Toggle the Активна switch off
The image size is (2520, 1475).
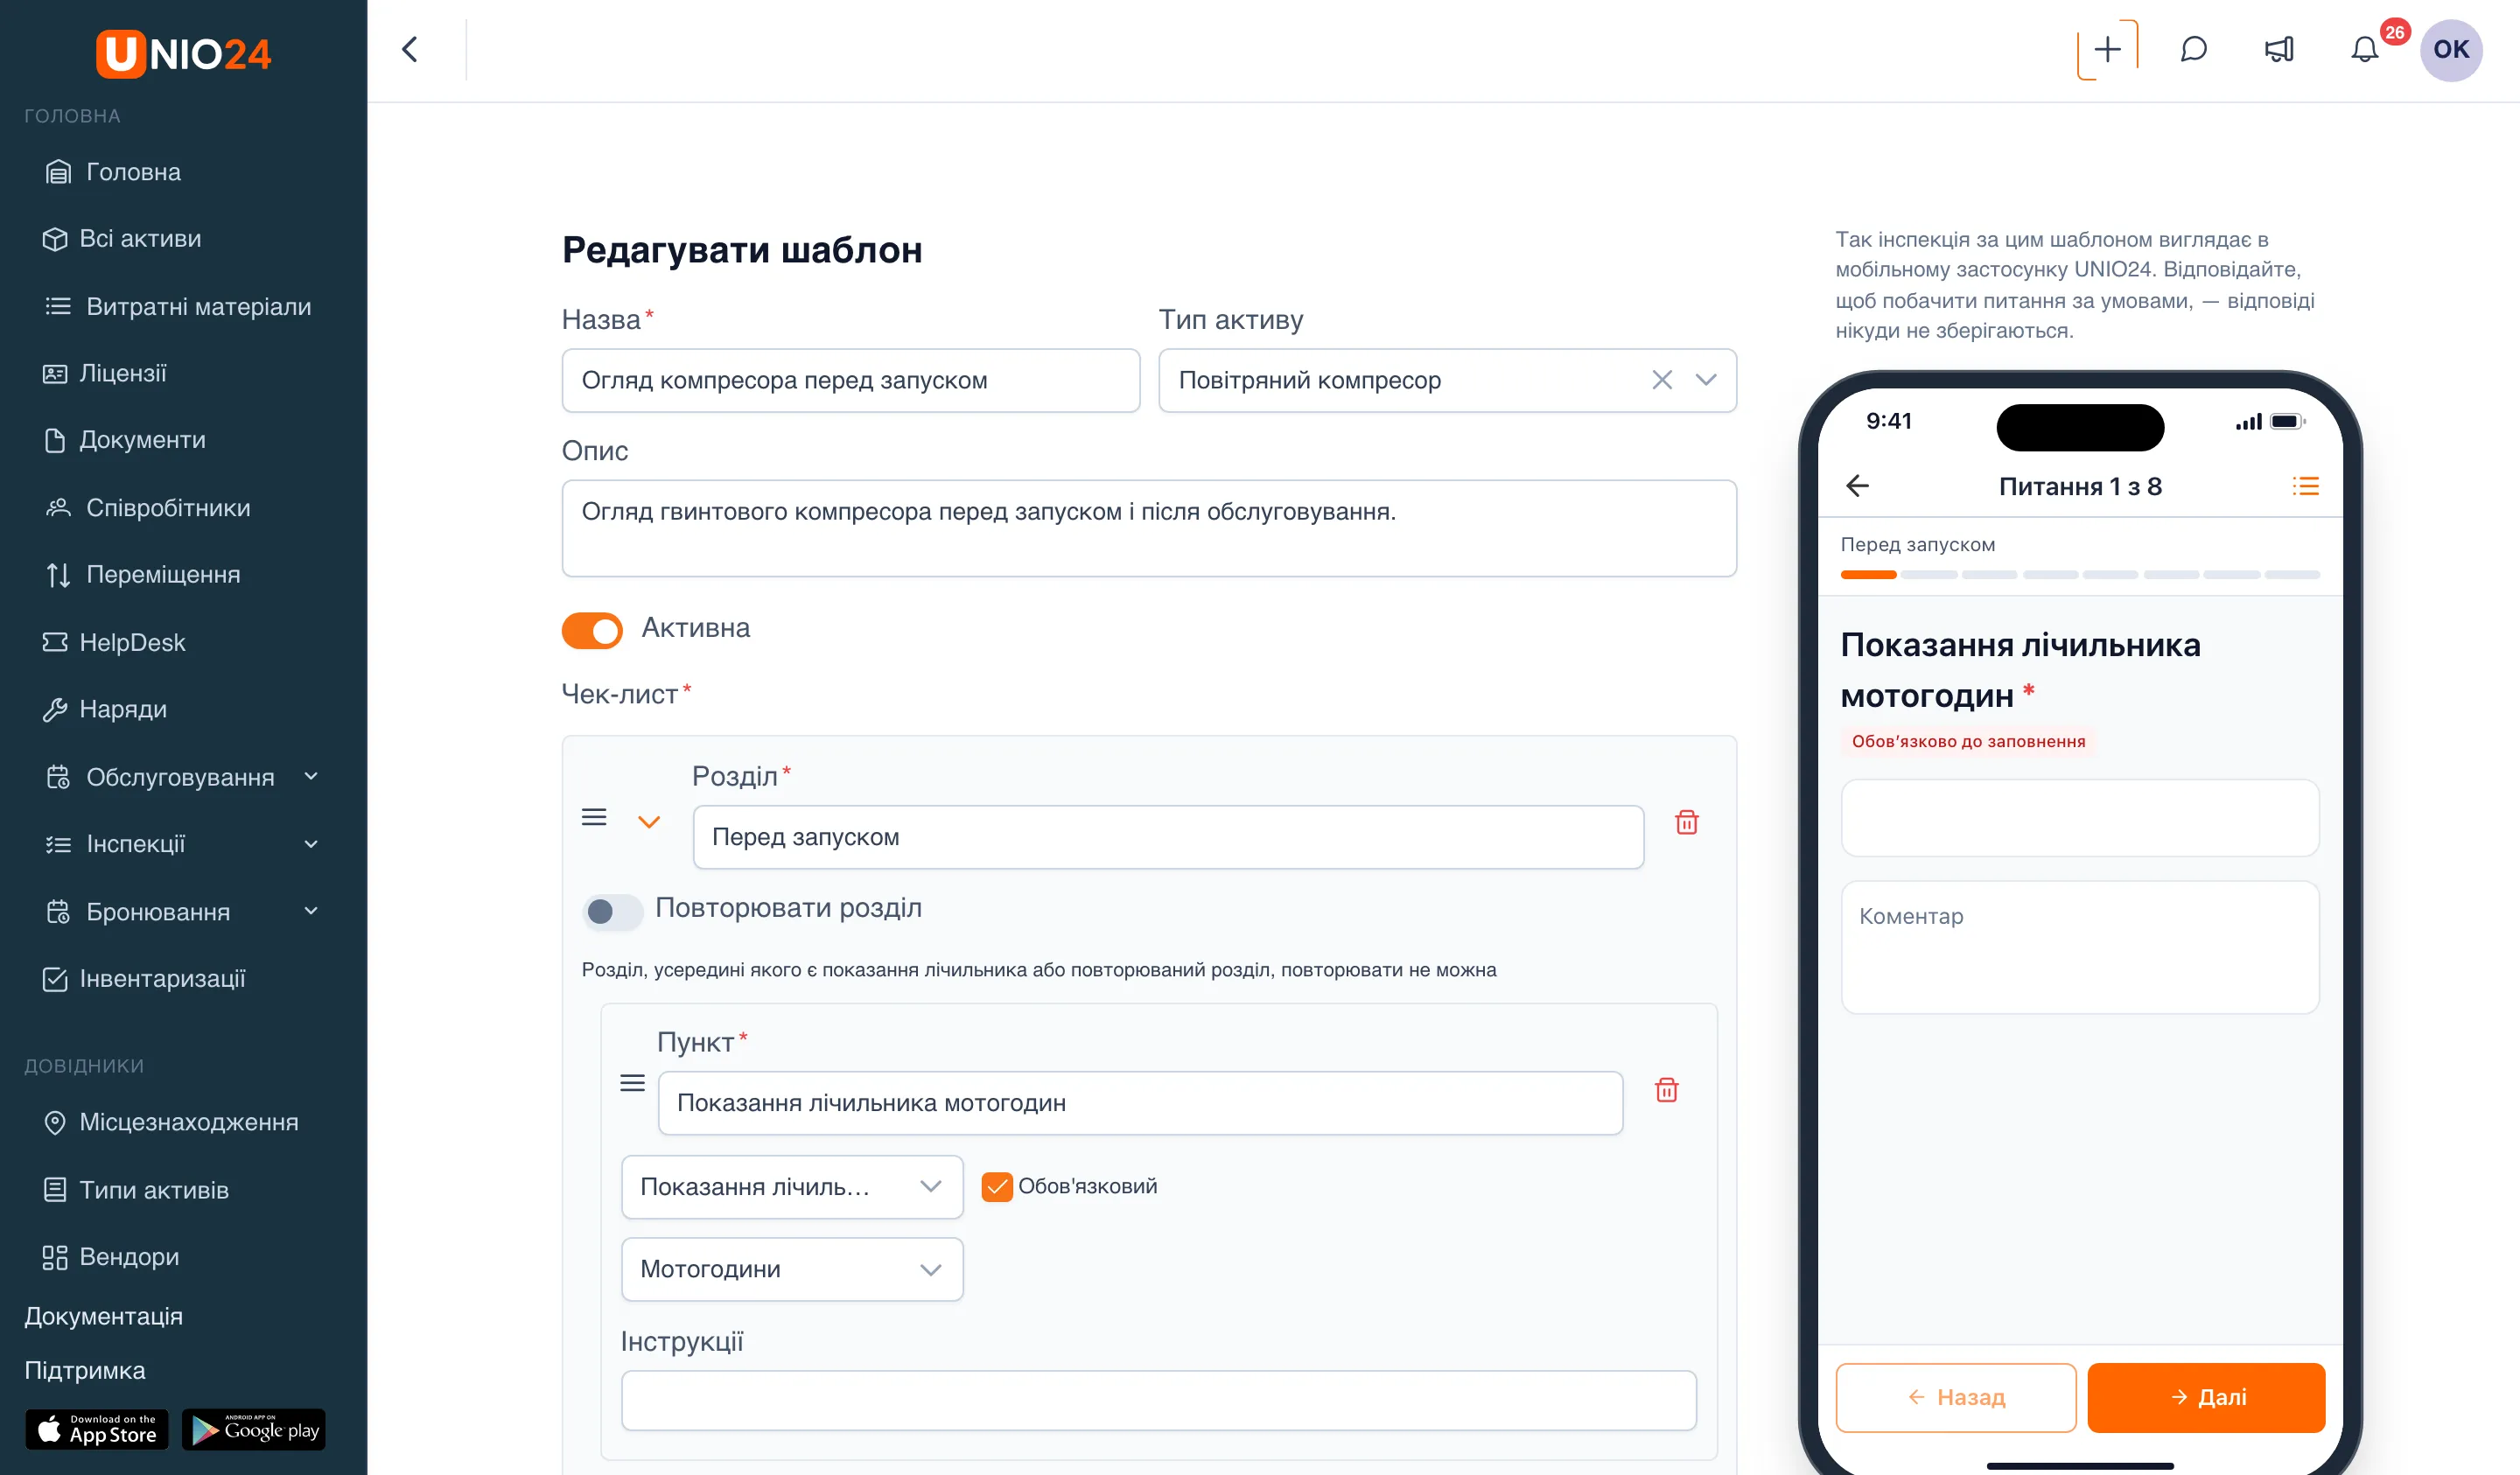pyautogui.click(x=592, y=631)
